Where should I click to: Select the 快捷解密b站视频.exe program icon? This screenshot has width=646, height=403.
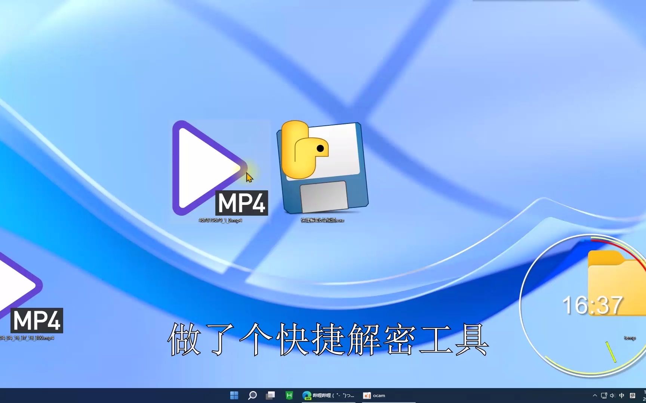tap(322, 167)
